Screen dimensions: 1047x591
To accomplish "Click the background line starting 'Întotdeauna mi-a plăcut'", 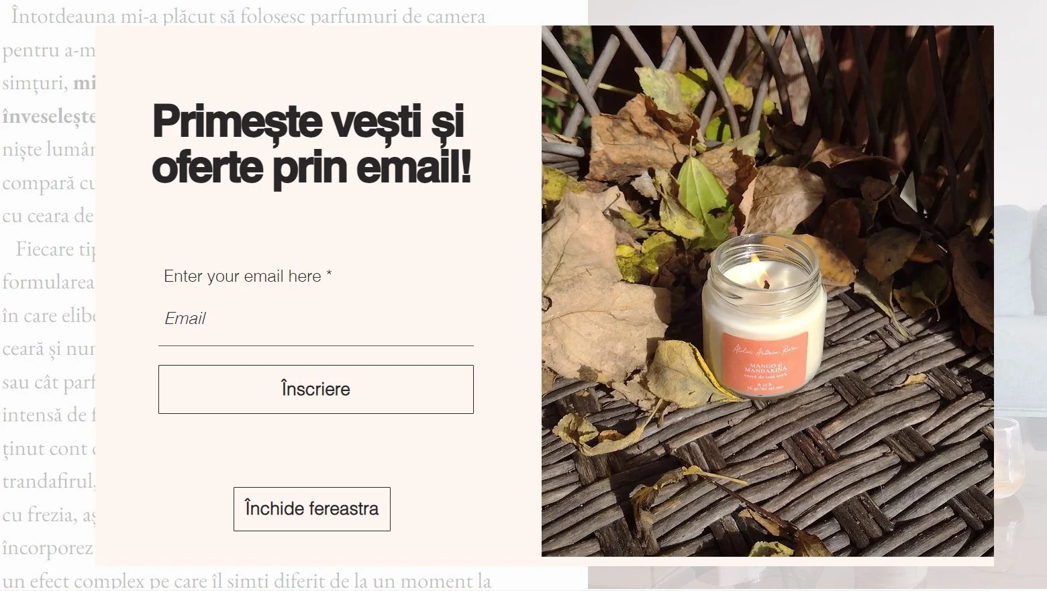I will (248, 15).
